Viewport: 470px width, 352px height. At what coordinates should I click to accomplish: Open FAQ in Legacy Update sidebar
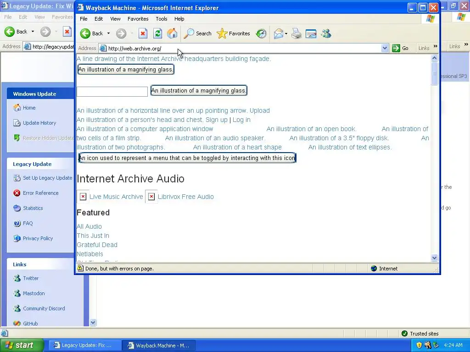(28, 223)
